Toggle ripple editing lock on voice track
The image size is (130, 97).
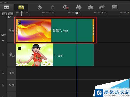pos(3,85)
